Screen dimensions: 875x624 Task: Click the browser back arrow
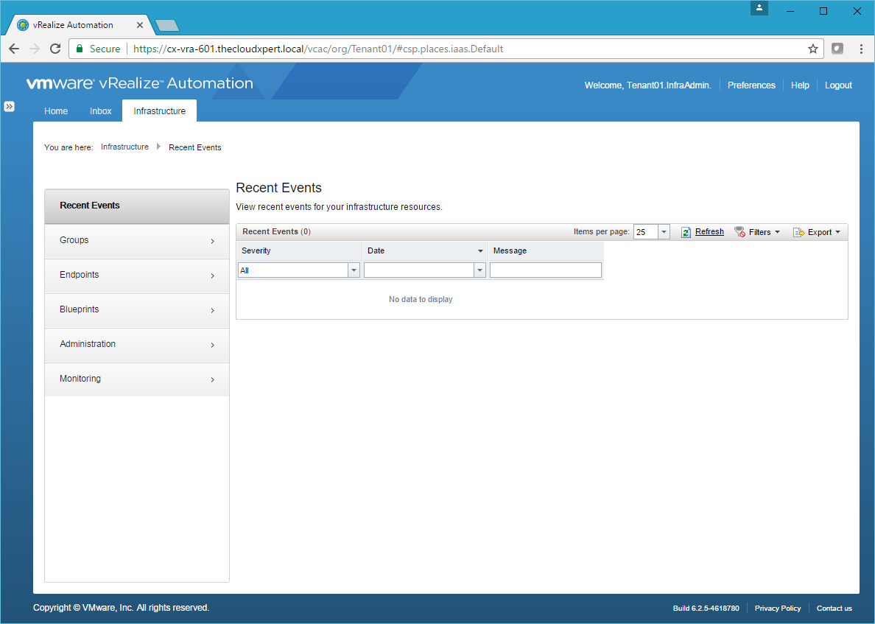[14, 49]
